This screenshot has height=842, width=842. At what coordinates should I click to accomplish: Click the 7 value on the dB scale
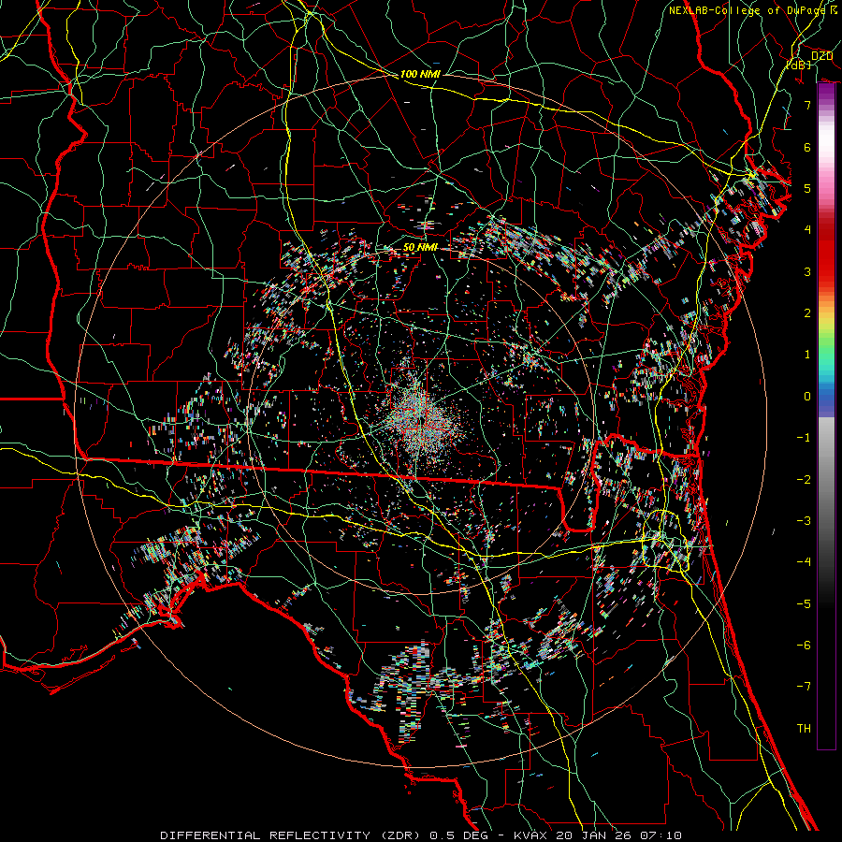806,106
